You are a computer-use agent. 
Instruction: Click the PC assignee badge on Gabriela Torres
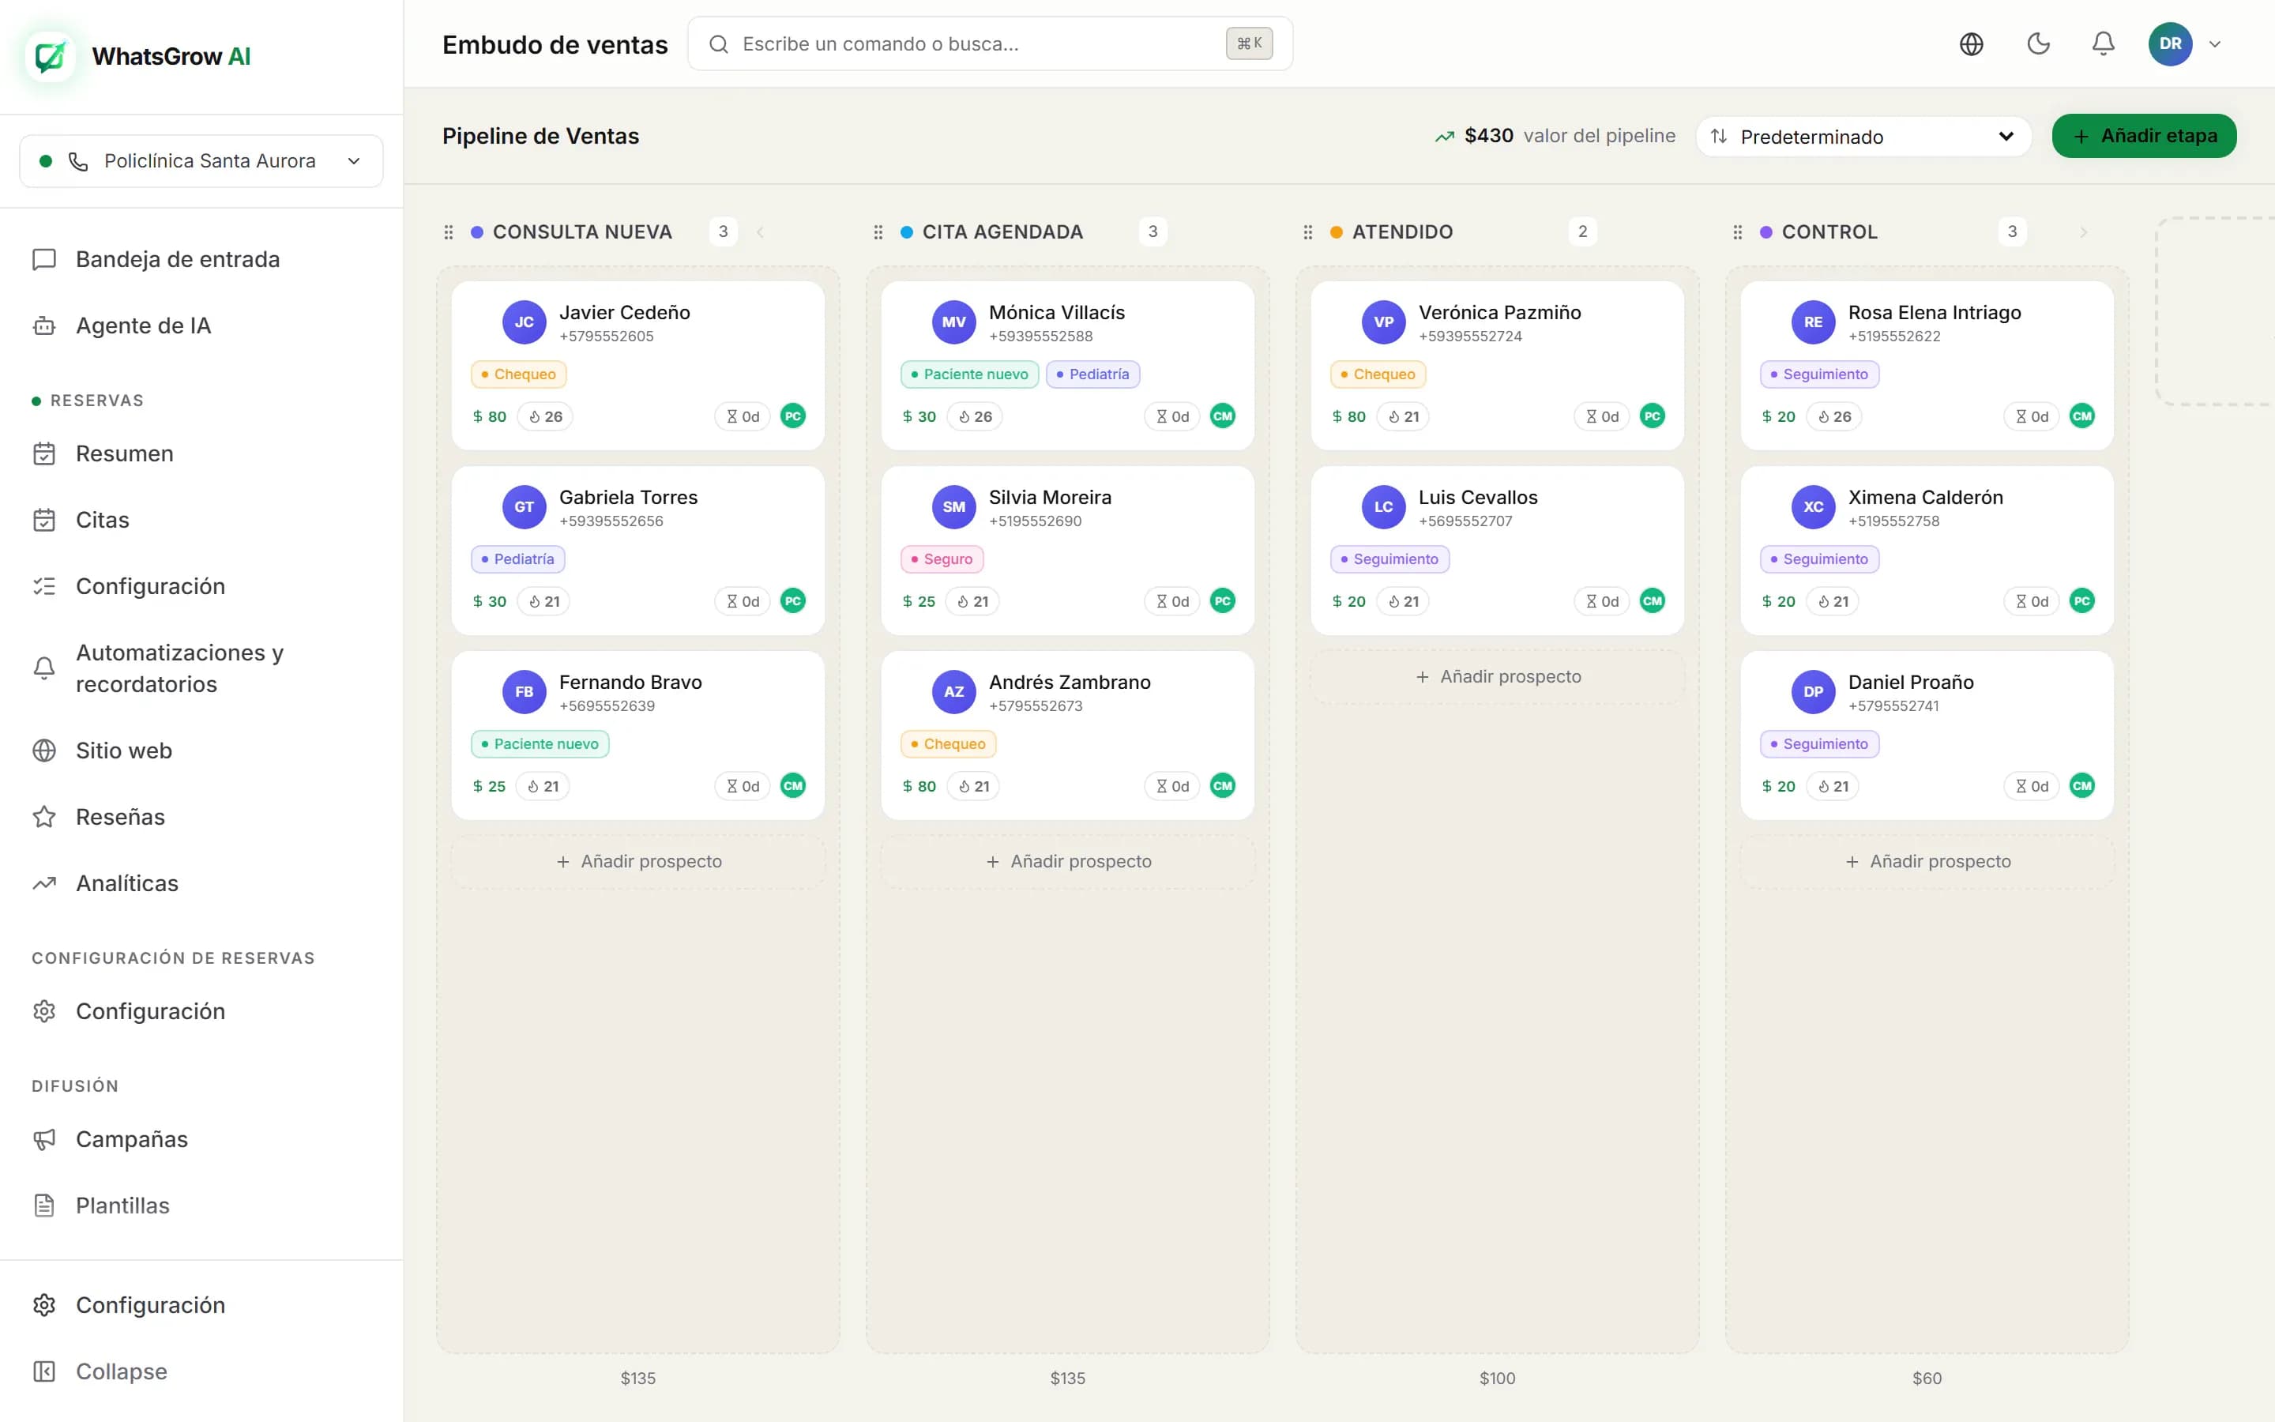pos(792,601)
